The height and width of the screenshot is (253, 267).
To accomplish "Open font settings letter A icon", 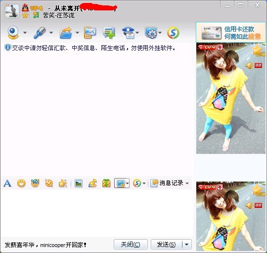I will tap(7, 184).
